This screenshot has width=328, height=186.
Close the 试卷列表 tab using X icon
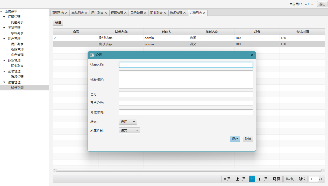204,13
